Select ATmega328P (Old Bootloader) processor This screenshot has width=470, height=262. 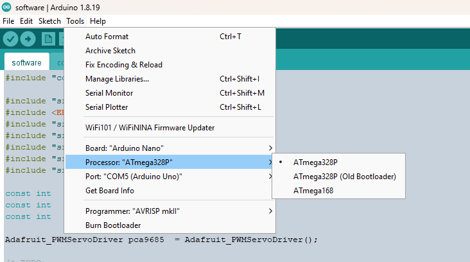click(339, 176)
